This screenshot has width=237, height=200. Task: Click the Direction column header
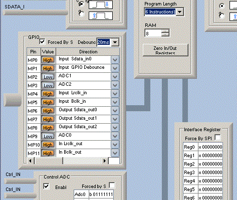[x=88, y=52]
